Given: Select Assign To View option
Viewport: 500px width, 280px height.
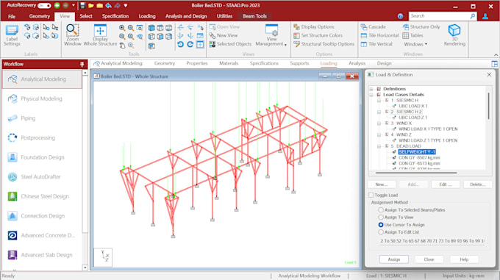Looking at the screenshot, I should click(x=381, y=218).
